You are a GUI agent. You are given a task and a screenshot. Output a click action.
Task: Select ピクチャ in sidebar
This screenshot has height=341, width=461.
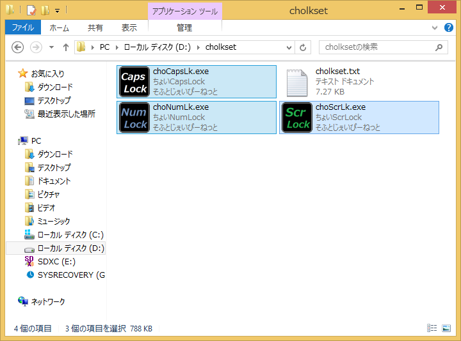coord(49,194)
